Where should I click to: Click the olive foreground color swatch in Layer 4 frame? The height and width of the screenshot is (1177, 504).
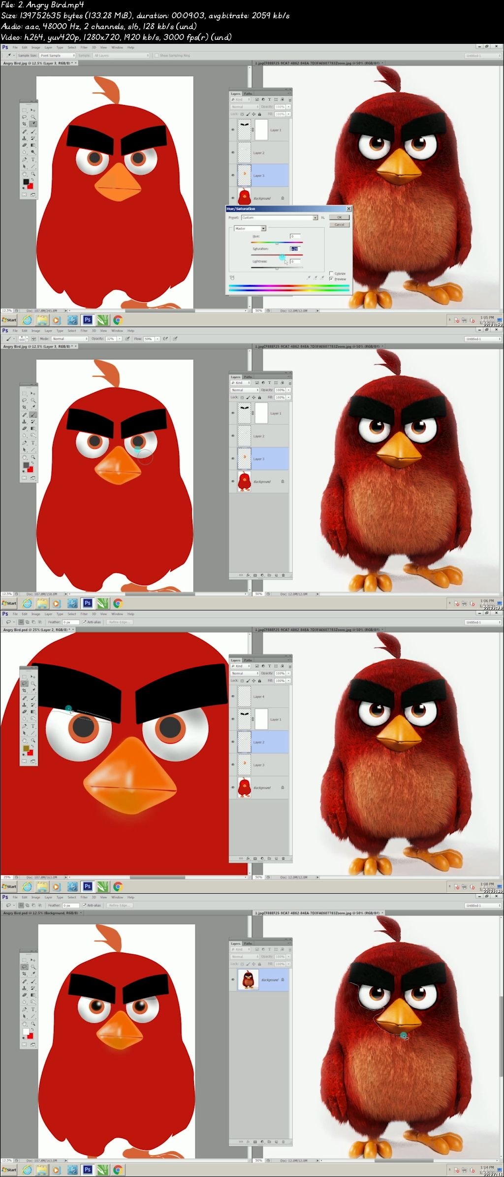coord(26,749)
